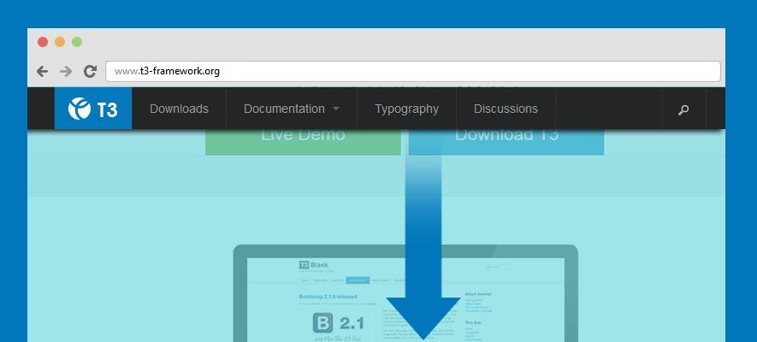Click the 'Bootstrap 2.1.0 released' headline

pyautogui.click(x=328, y=296)
